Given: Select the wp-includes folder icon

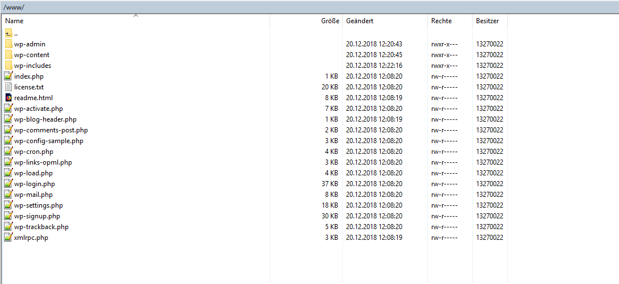Looking at the screenshot, I should coord(9,66).
